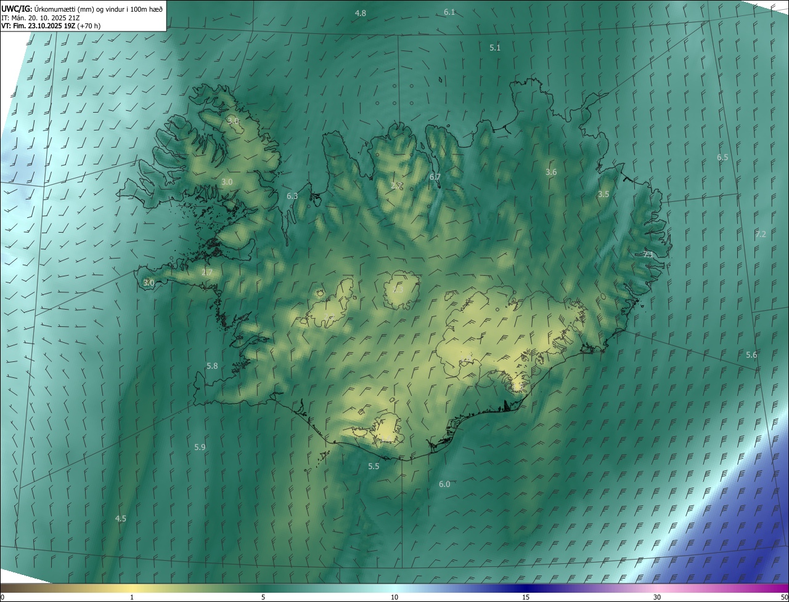Screen dimensions: 789x602
Task: Click the 7.2 map value
Action: 761,234
